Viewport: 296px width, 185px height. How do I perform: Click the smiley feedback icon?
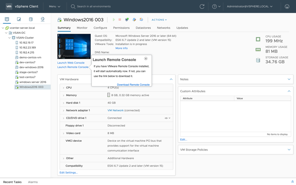(287, 6)
